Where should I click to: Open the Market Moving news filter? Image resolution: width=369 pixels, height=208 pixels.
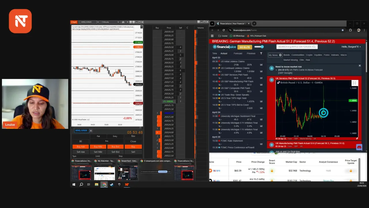pos(291,60)
